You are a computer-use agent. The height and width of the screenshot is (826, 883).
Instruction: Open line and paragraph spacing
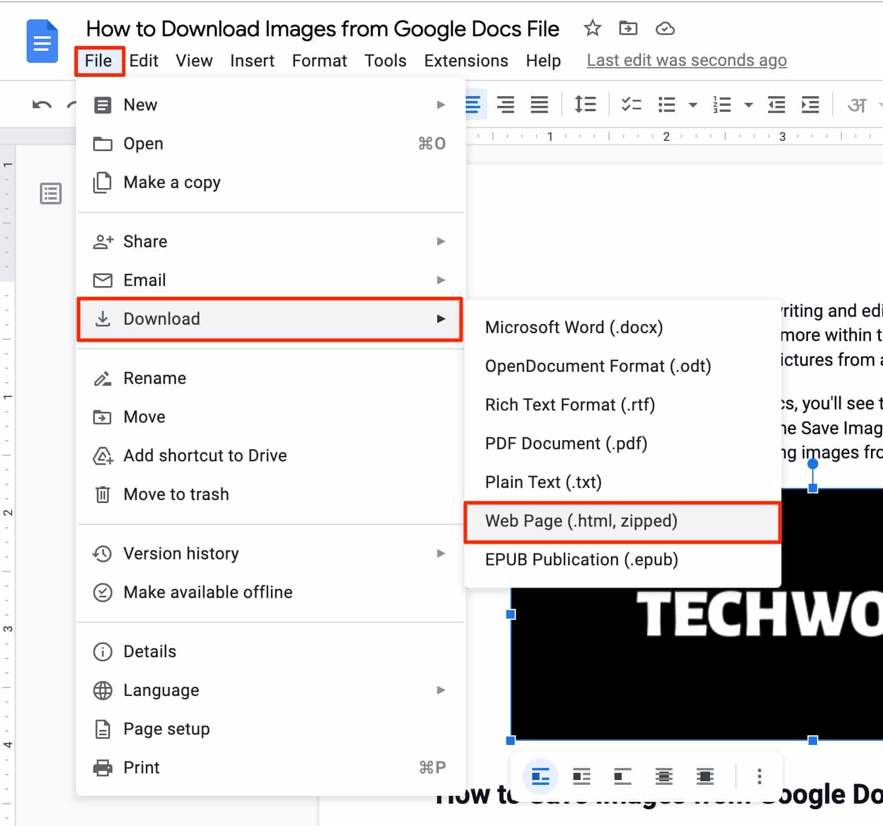[x=585, y=105]
